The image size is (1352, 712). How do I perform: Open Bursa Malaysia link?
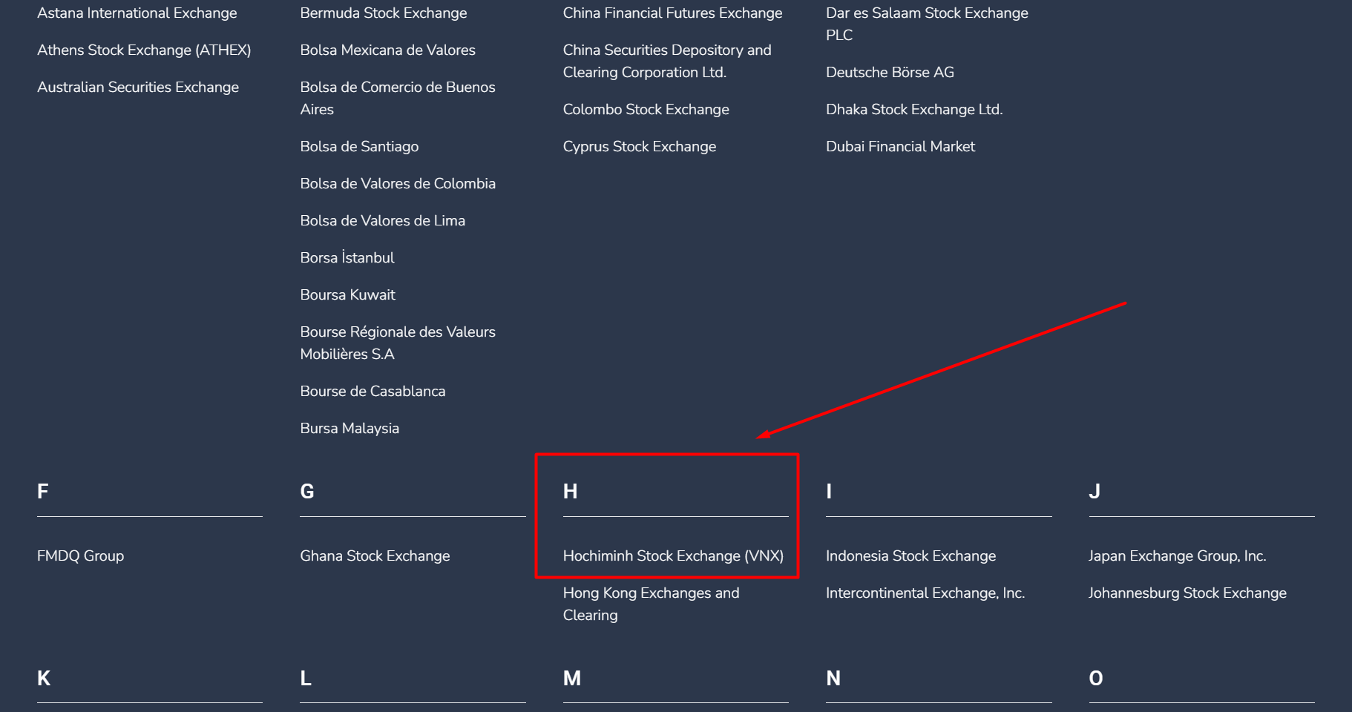point(350,428)
